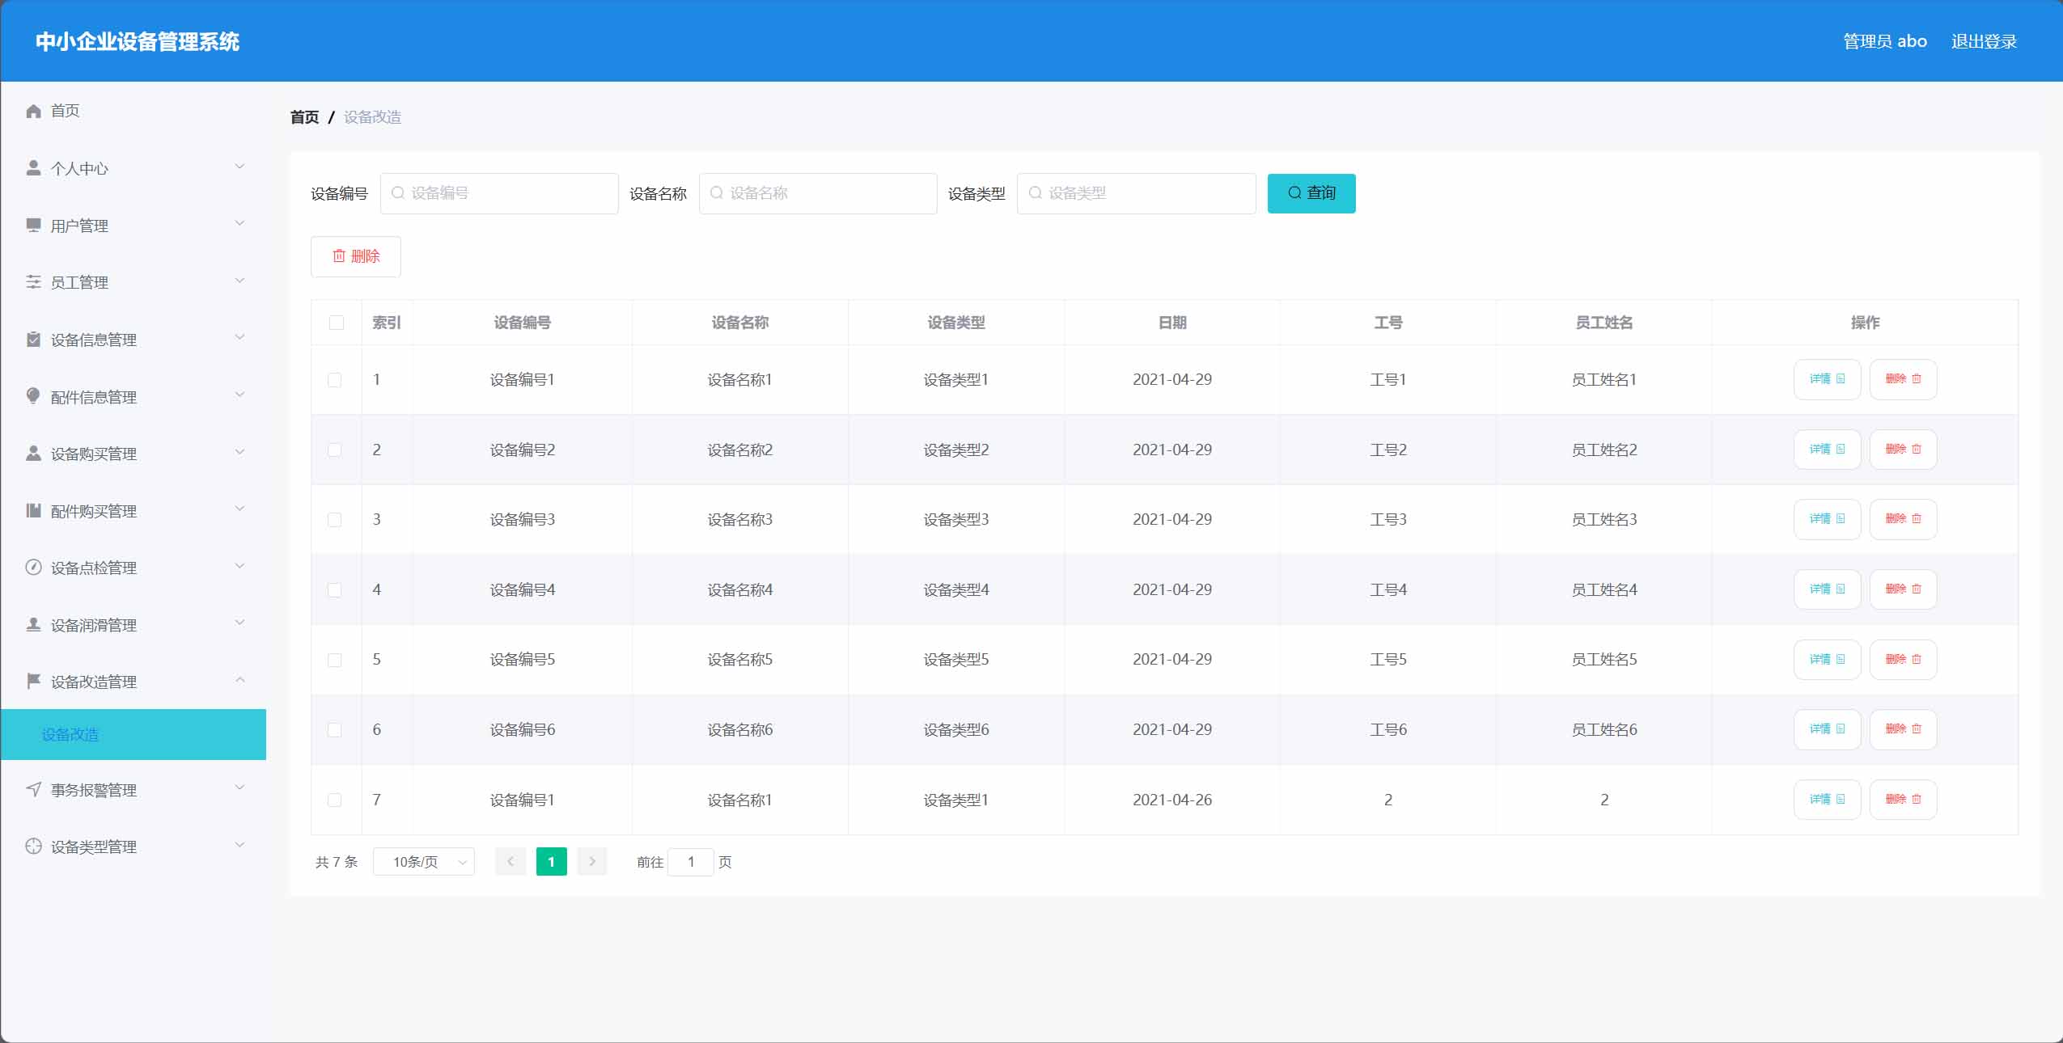Click the magnifier icon on the 查询 button
The height and width of the screenshot is (1043, 2063).
[1294, 193]
